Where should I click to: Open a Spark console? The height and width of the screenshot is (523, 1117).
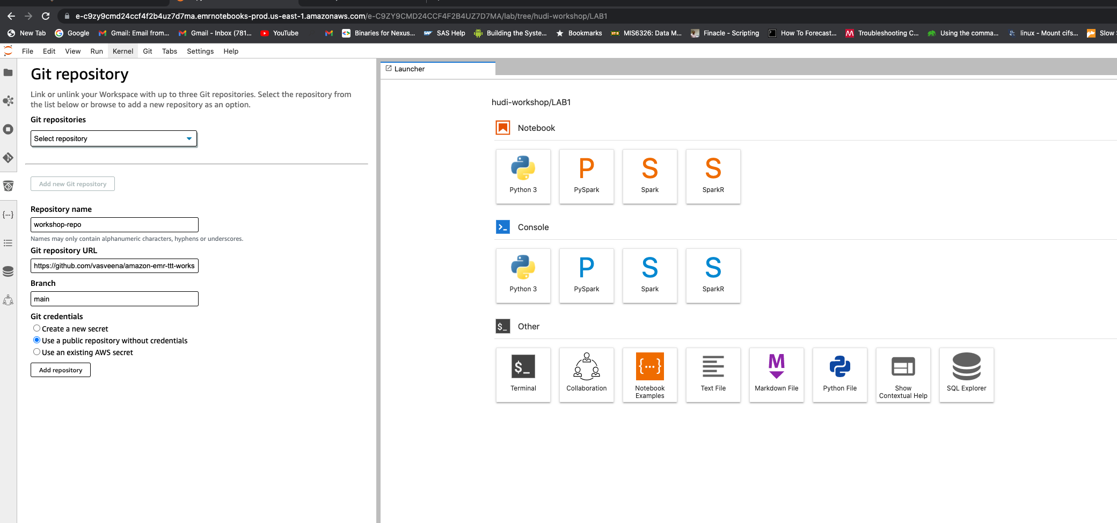click(x=649, y=276)
